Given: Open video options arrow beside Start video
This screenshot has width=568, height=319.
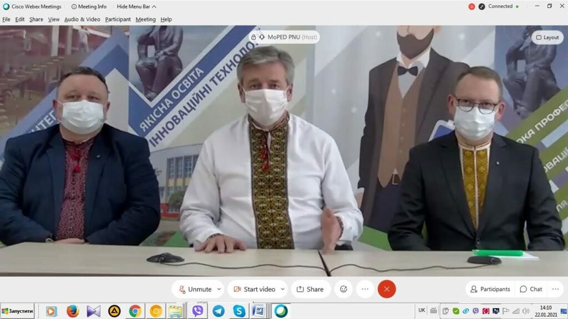Looking at the screenshot, I should pos(282,289).
